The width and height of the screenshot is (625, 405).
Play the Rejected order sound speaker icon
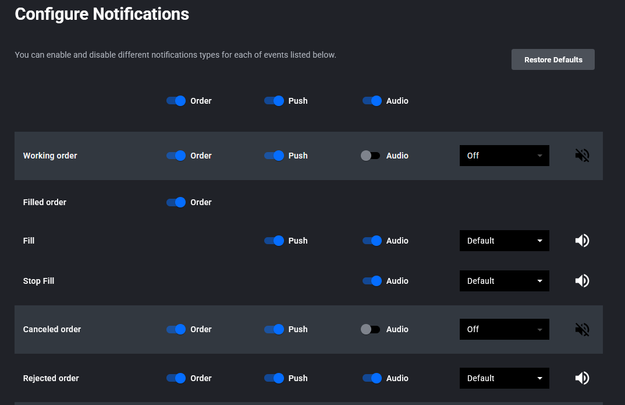pos(582,378)
